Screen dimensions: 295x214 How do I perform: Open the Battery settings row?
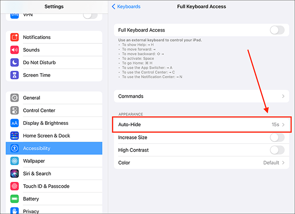54,199
